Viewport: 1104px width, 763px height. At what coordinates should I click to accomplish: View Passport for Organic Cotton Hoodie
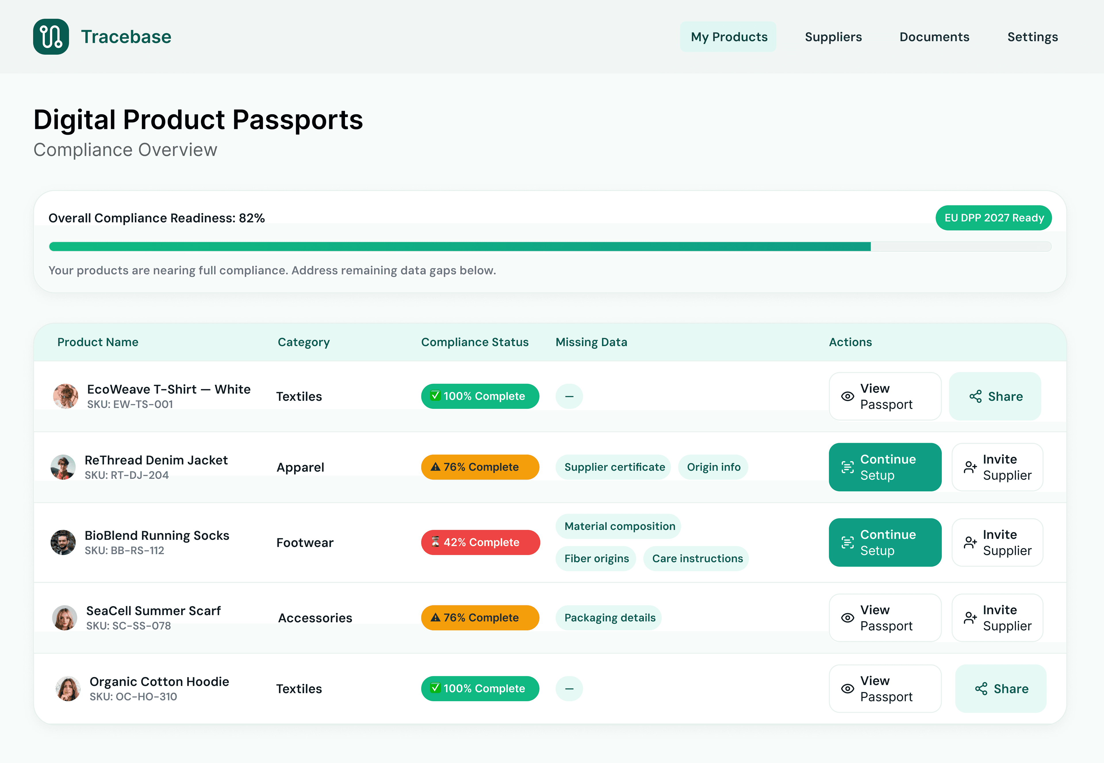tap(885, 689)
